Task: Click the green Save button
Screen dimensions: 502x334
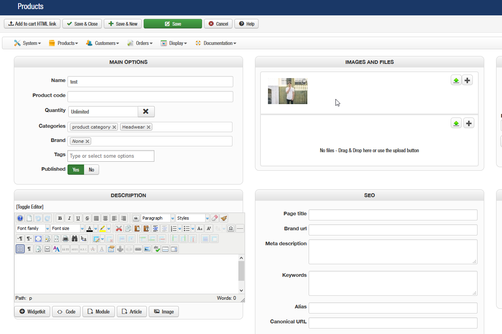Action: click(173, 24)
